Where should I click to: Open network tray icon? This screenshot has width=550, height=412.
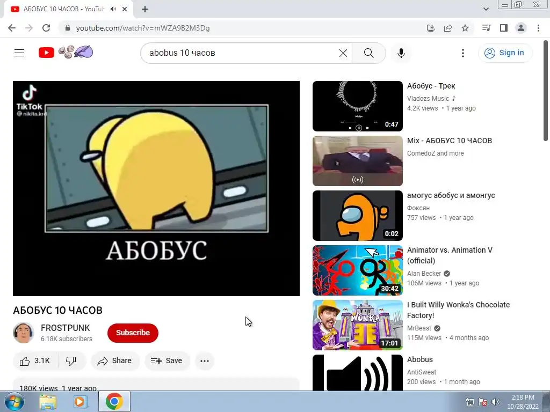(x=469, y=402)
